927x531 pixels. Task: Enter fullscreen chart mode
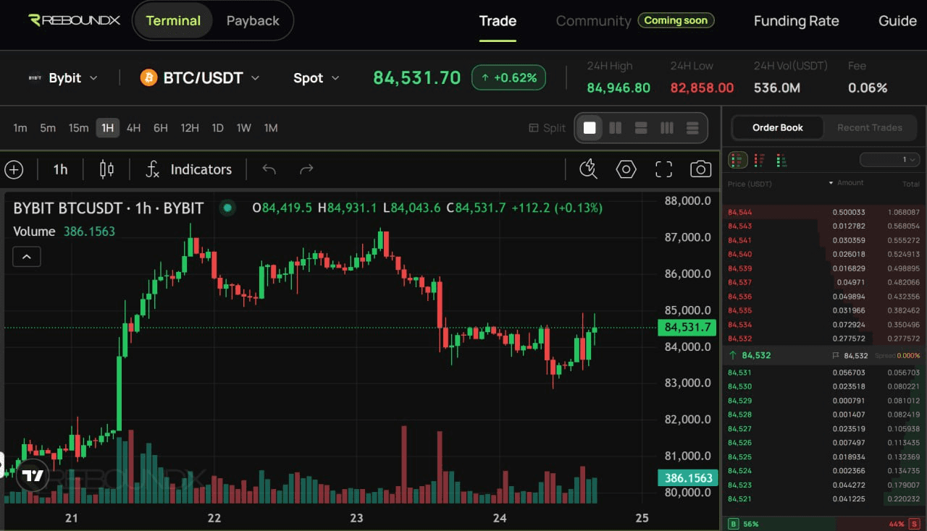click(x=663, y=169)
